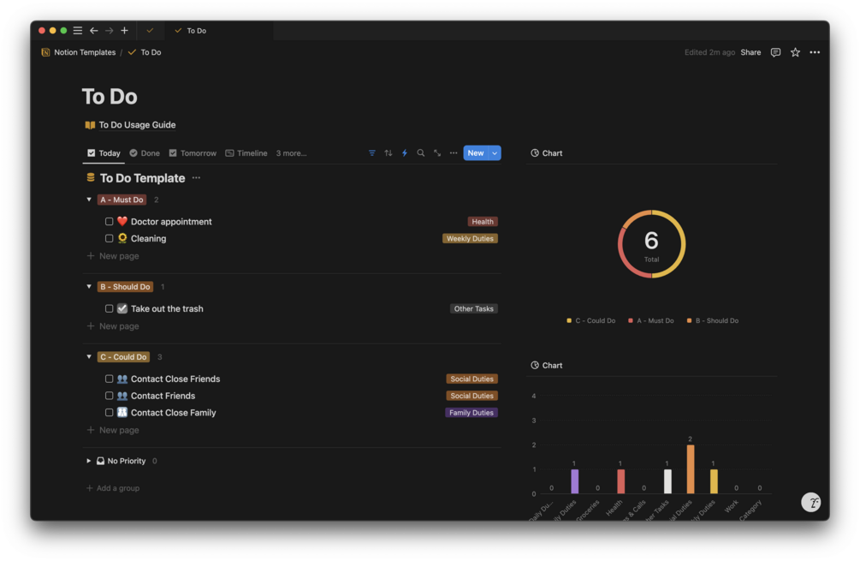
Task: Click the Weekly Duties tag on Cleaning
Action: pyautogui.click(x=470, y=238)
